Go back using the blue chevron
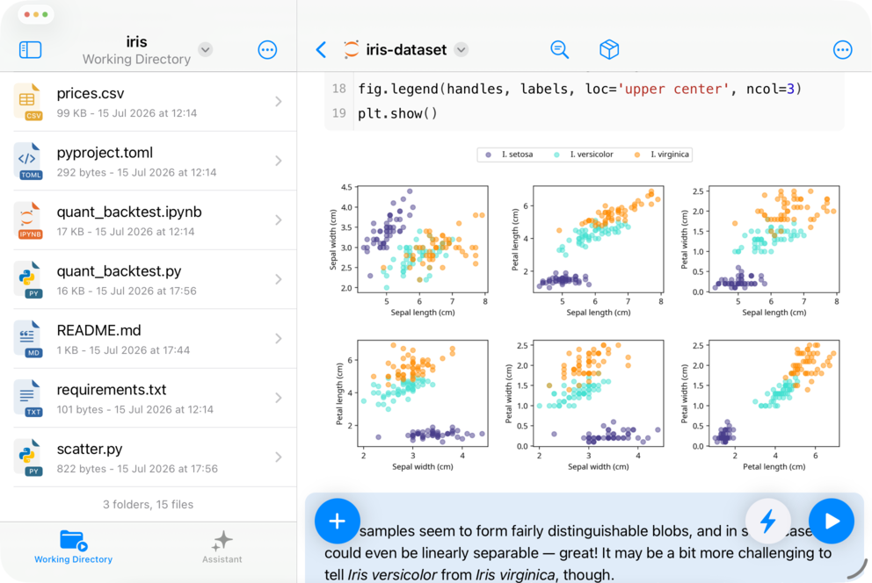Viewport: 872px width, 583px height. click(321, 49)
